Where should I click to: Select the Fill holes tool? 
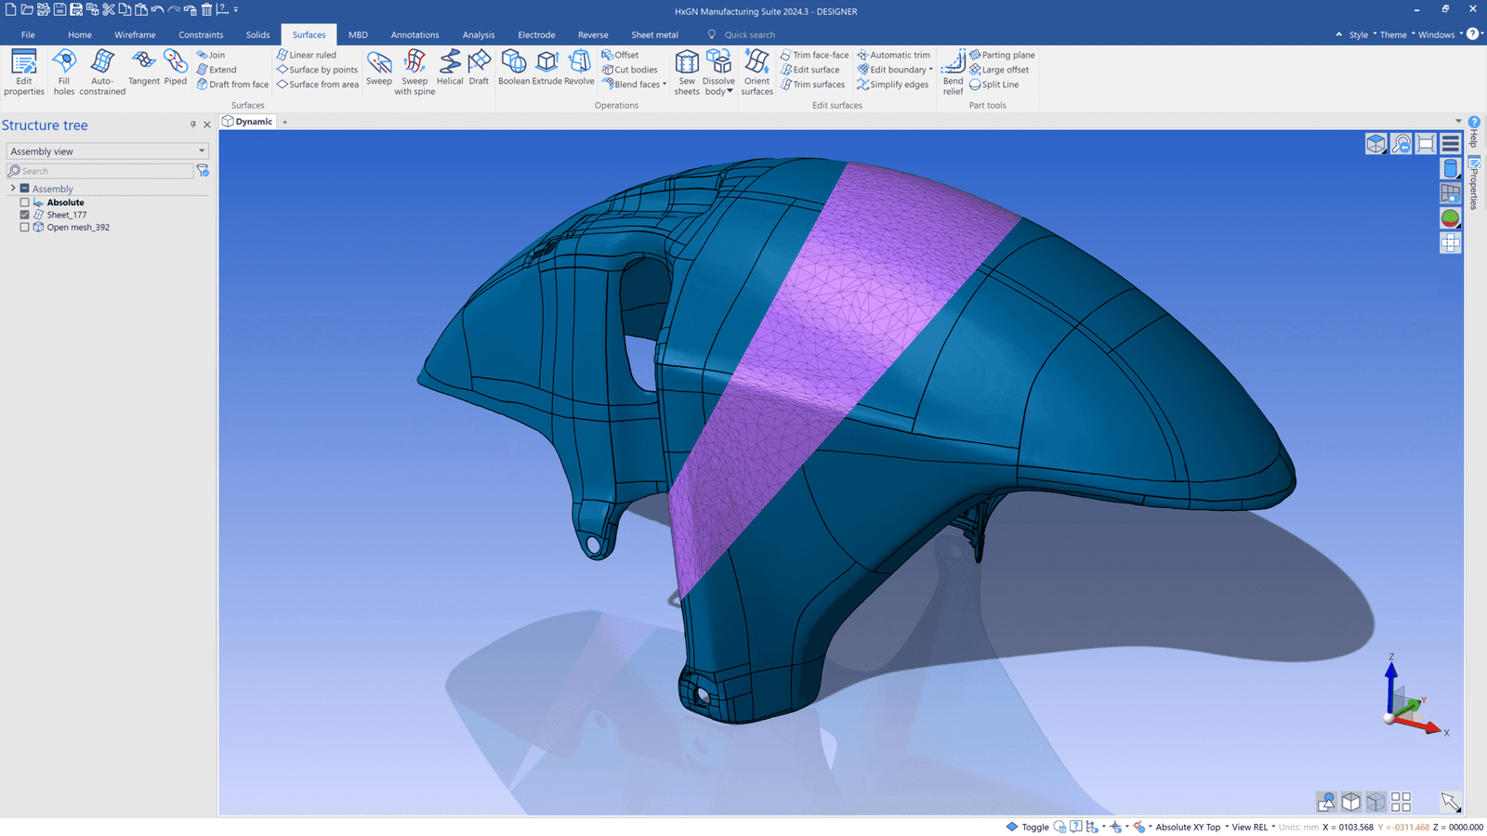[x=63, y=72]
